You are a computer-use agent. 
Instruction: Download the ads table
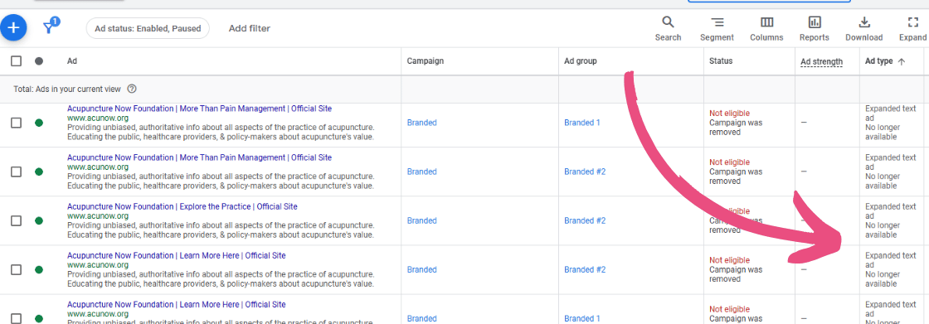[863, 28]
